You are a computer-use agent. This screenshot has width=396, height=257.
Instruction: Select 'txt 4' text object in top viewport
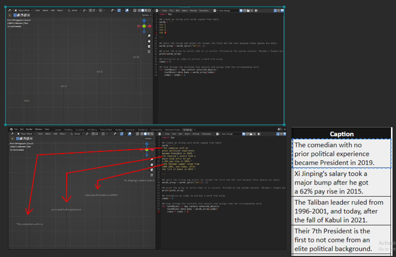point(136,57)
